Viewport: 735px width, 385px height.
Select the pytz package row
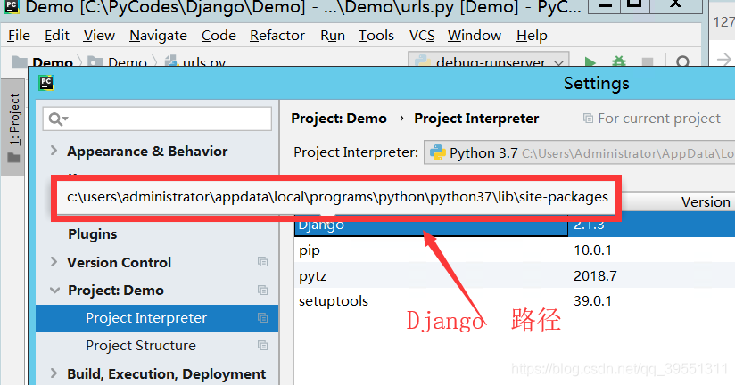tap(514, 276)
